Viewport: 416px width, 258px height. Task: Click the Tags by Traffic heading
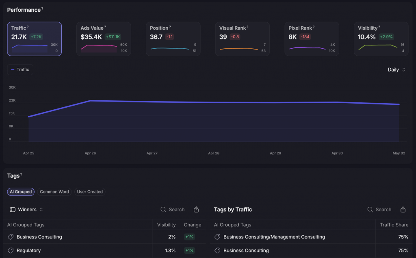233,209
